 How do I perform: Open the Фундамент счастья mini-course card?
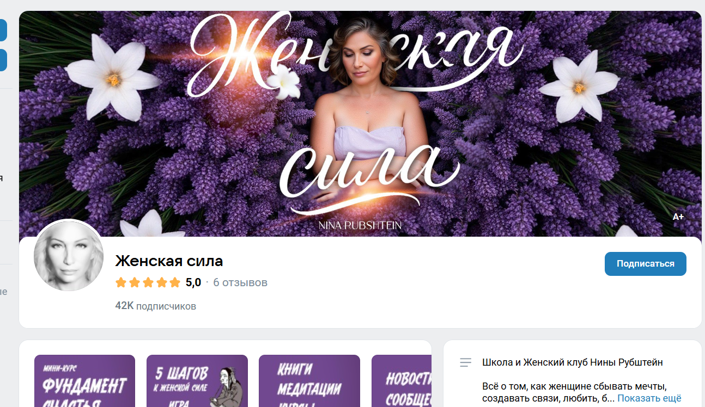tap(84, 381)
